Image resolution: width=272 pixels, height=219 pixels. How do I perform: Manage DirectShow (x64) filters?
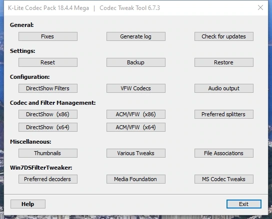point(48,127)
